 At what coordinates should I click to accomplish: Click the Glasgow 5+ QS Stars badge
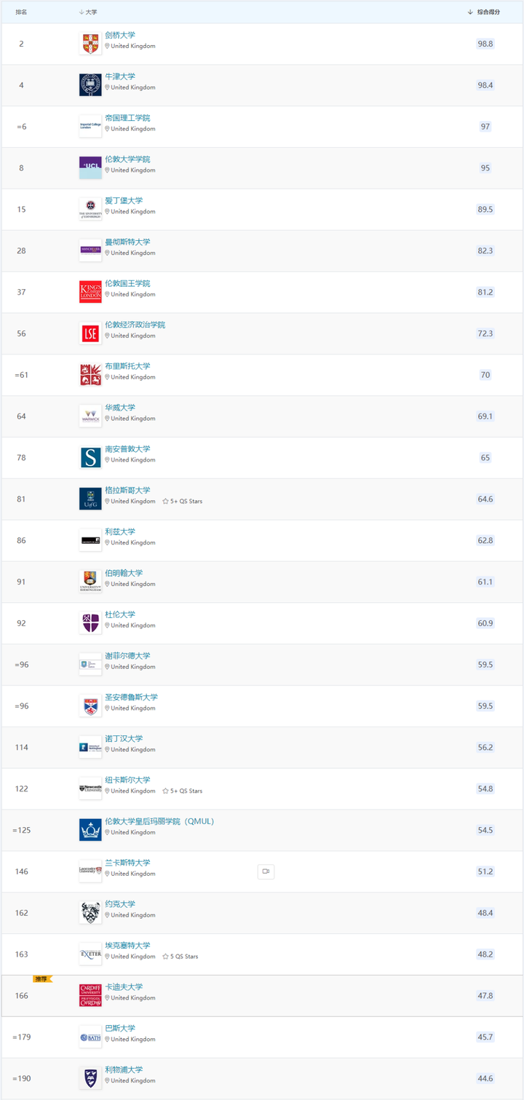[x=183, y=502]
